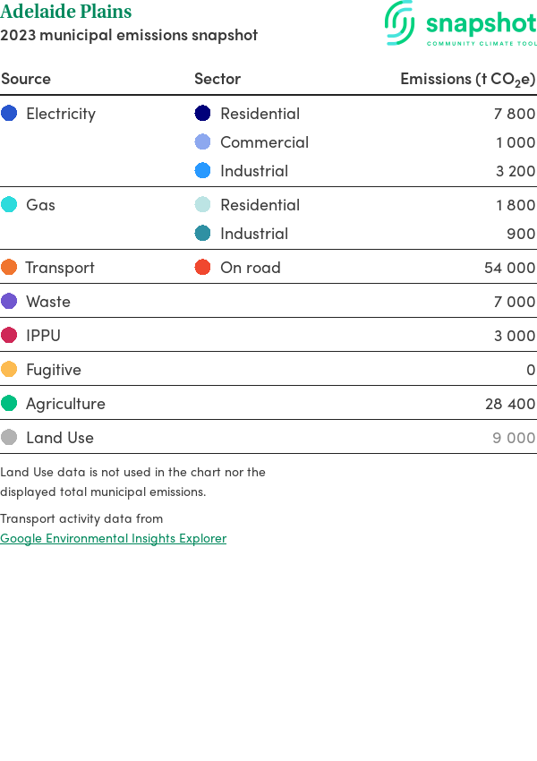Click the Source column header
Image resolution: width=537 pixels, height=761 pixels.
(26, 79)
